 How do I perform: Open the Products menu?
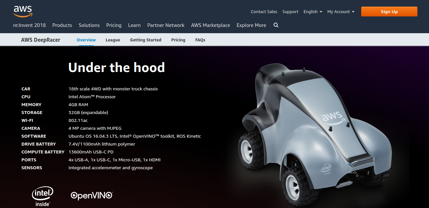[x=62, y=25]
